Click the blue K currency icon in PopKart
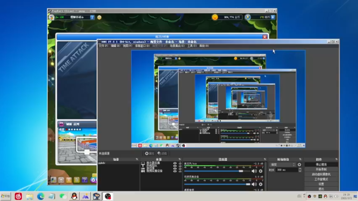 point(248,17)
